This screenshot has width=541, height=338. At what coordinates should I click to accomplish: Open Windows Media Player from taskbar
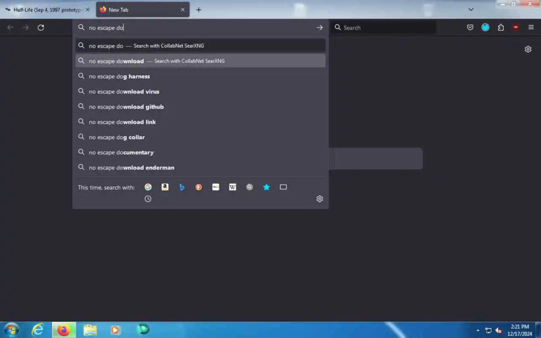[115, 330]
